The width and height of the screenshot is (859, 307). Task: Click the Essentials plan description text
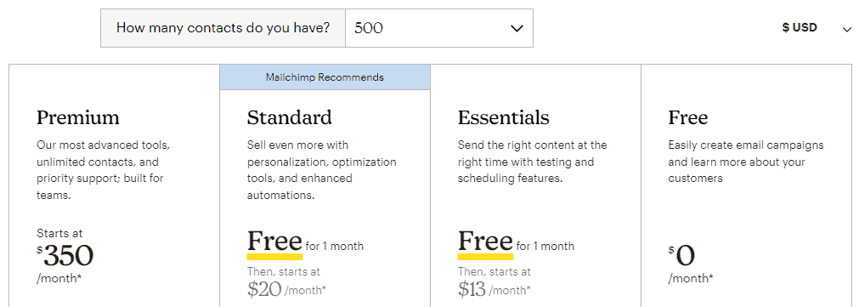533,162
